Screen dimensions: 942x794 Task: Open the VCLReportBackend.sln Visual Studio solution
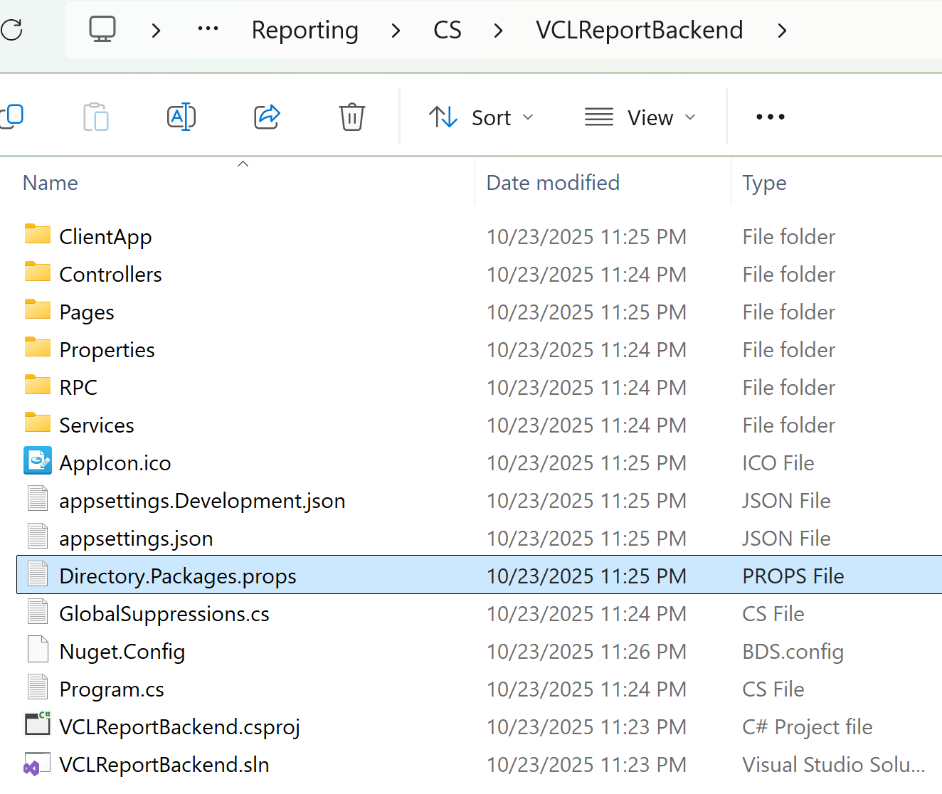164,765
